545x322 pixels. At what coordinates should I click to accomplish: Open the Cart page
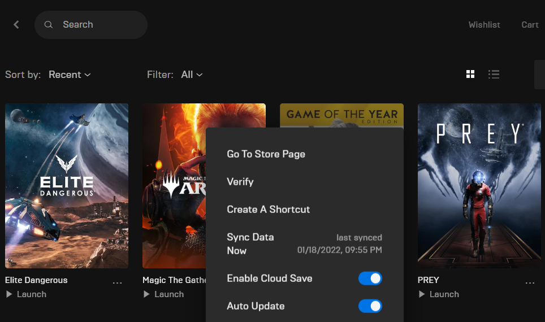coord(530,25)
